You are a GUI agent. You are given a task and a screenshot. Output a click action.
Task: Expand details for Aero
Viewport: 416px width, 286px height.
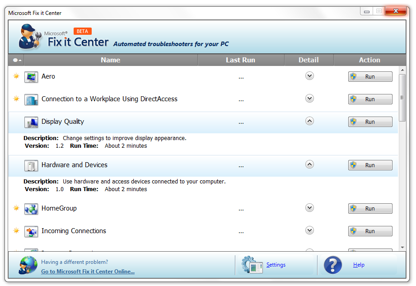pos(309,76)
